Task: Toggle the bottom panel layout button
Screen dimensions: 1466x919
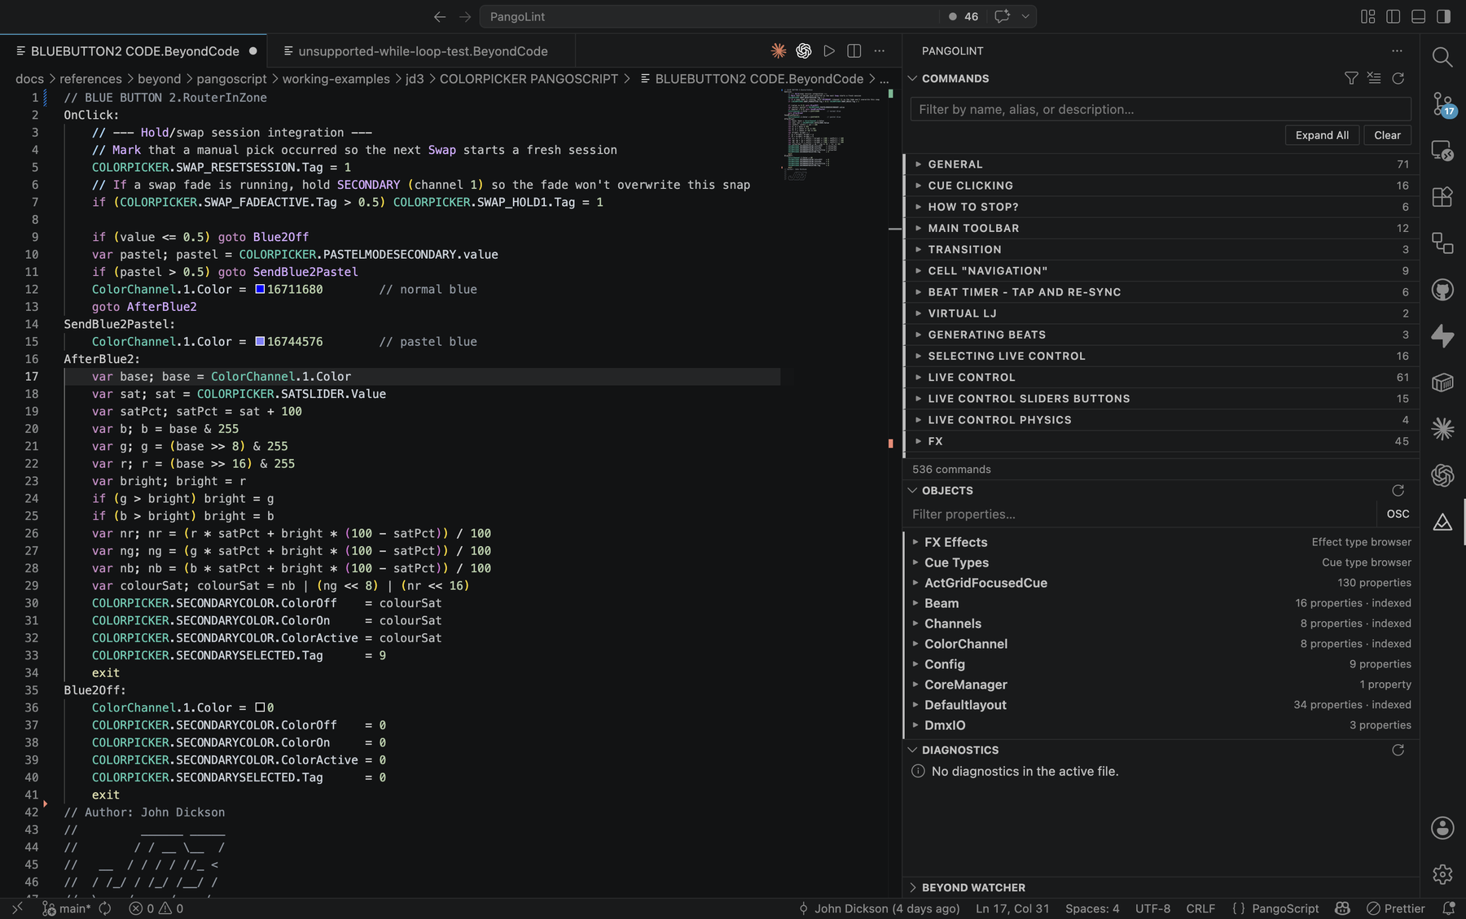Action: (1419, 16)
